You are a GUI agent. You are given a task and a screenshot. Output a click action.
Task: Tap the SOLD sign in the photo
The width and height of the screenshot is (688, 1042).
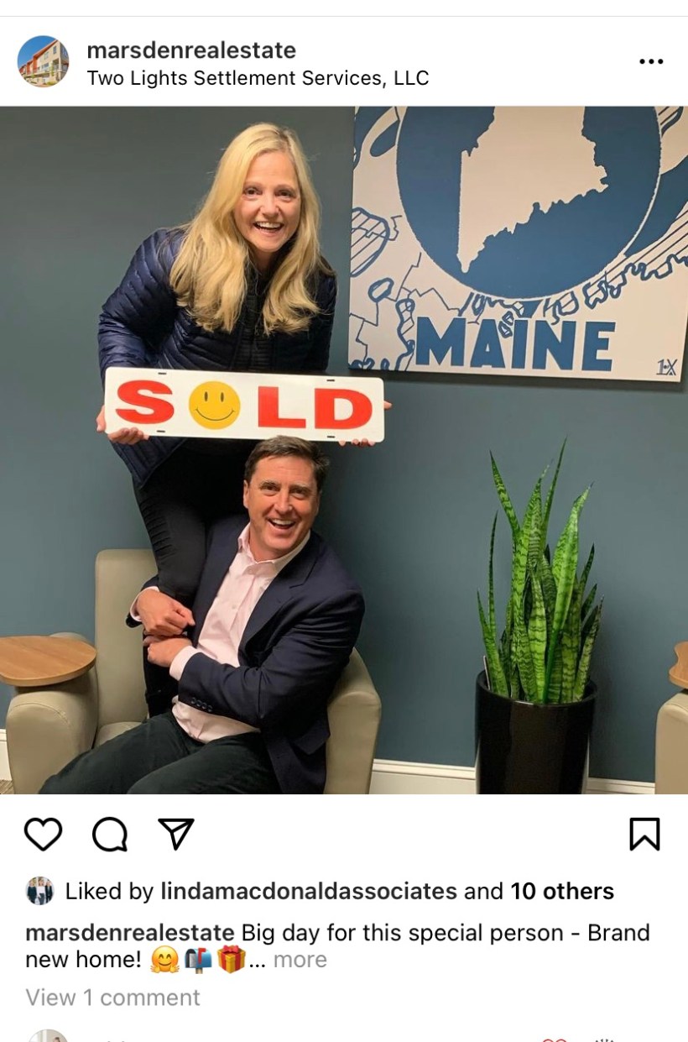point(244,406)
